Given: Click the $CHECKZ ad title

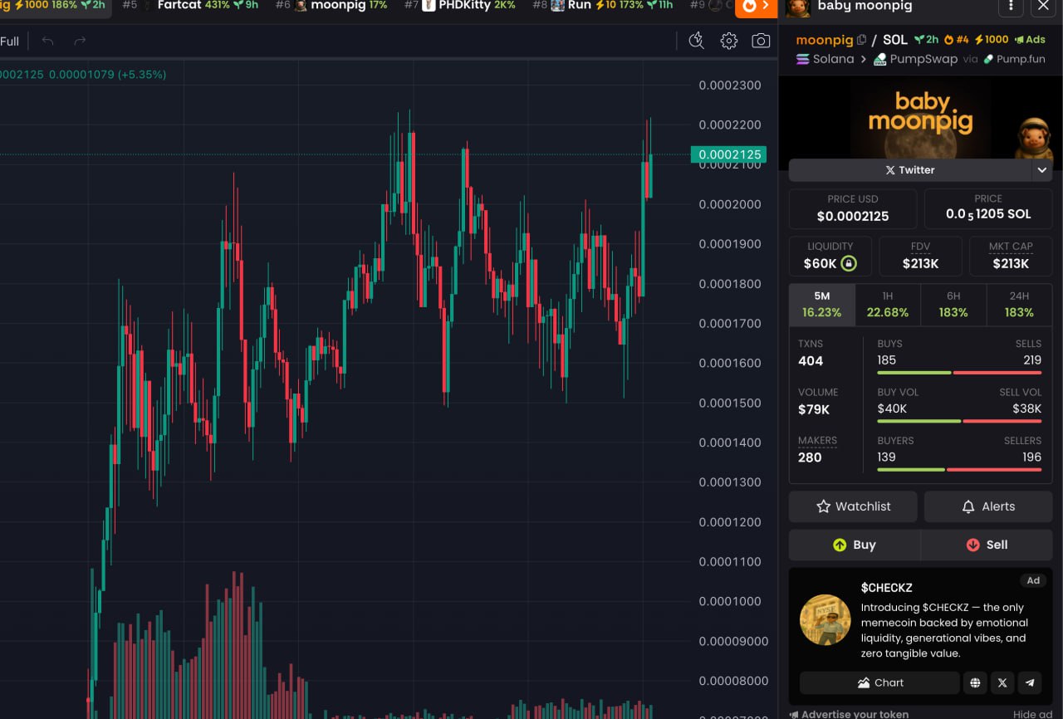Looking at the screenshot, I should point(887,588).
